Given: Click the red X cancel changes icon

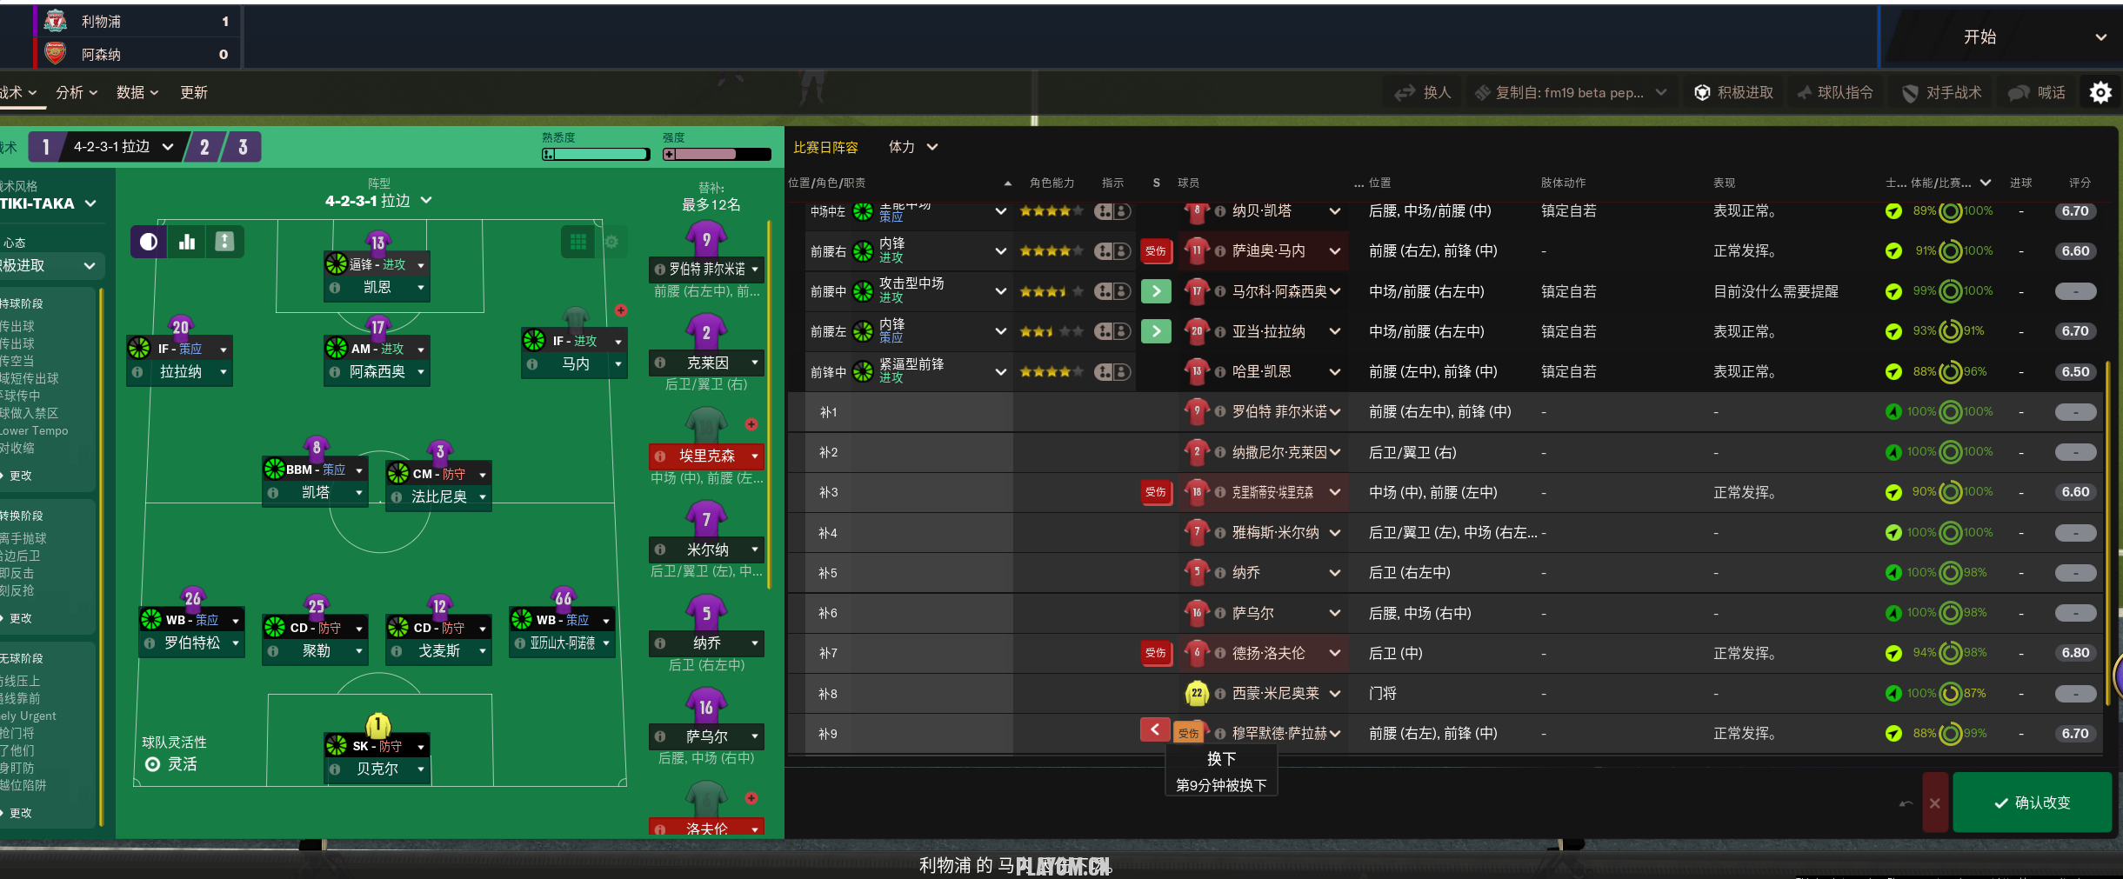Looking at the screenshot, I should click(1934, 802).
